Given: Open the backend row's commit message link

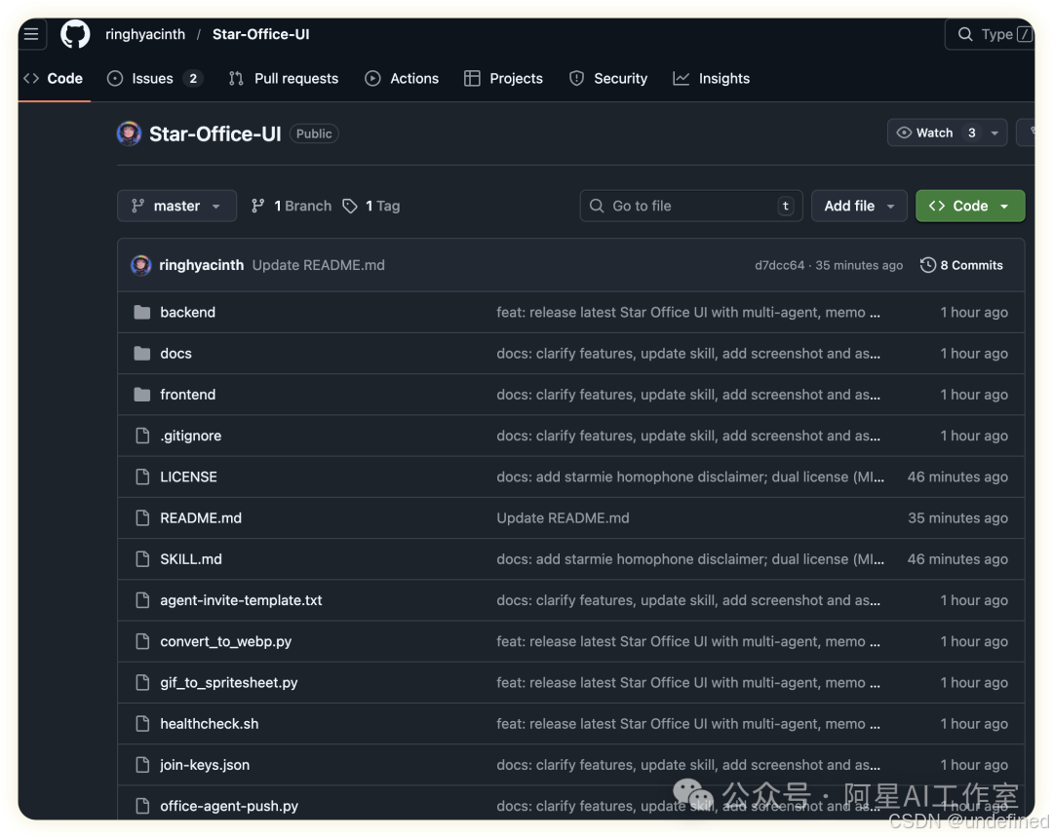Looking at the screenshot, I should (x=687, y=312).
